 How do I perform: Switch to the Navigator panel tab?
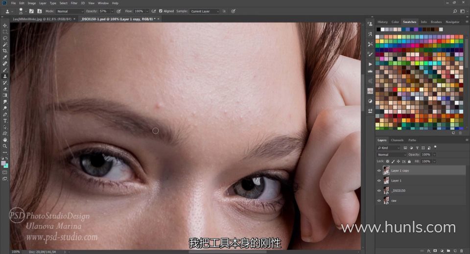(x=452, y=22)
